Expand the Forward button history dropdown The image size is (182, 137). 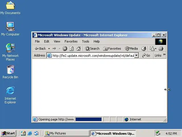(59, 49)
